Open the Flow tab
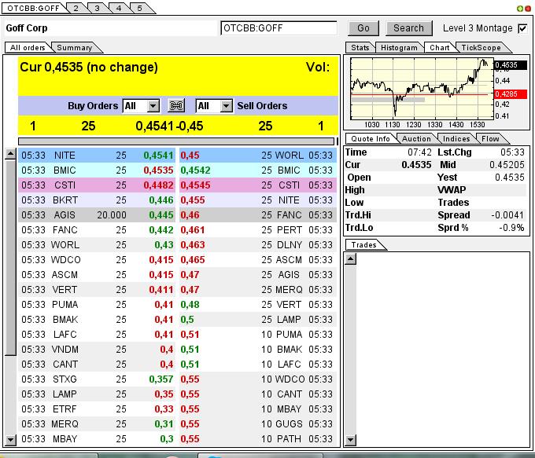 [490, 139]
